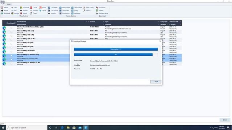
Task: Click the overall Downloading 2 / 2 progress bar
Action: coord(116,49)
